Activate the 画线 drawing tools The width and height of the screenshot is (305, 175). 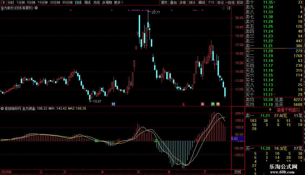tap(202, 2)
